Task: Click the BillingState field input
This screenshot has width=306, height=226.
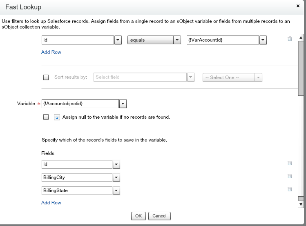Action: pyautogui.click(x=77, y=191)
